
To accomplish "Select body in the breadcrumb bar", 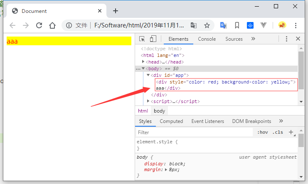I will (x=159, y=111).
